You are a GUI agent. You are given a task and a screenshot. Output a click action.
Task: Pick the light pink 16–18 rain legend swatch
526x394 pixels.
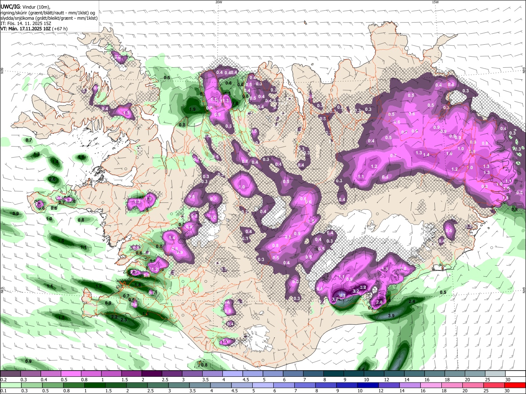431,385
